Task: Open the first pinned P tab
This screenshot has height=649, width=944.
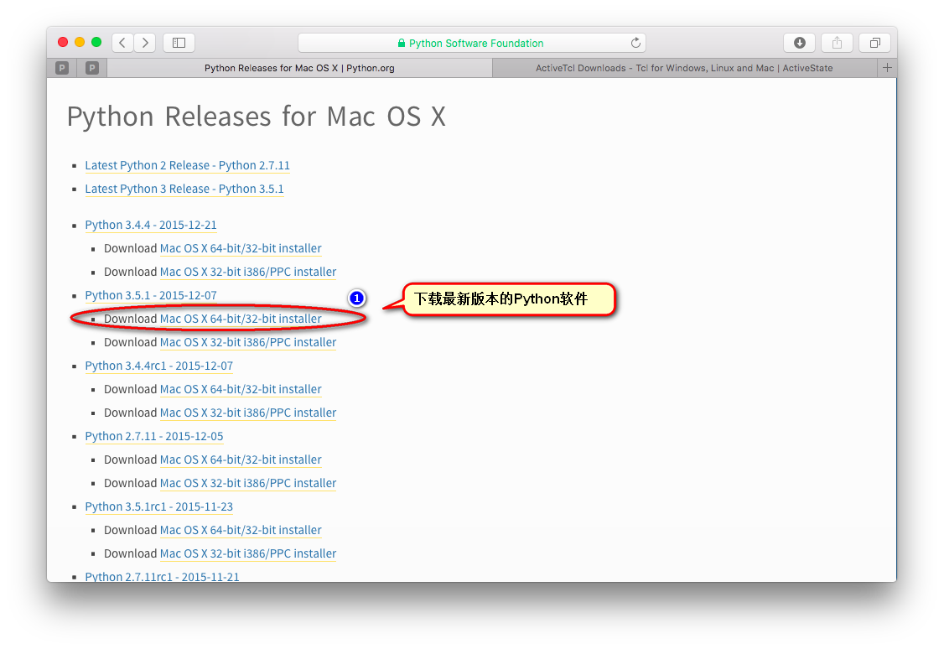Action: click(62, 68)
